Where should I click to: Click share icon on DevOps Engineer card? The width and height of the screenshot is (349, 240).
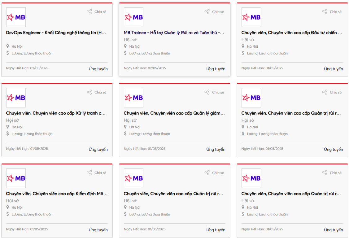[x=89, y=12]
